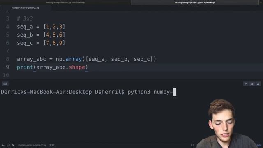
Task: Open the LF line ending selector in the status bar
Action: coord(192,145)
